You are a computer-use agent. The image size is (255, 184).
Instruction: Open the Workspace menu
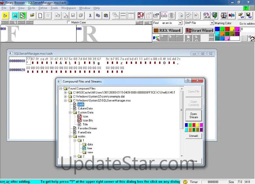click(68, 8)
